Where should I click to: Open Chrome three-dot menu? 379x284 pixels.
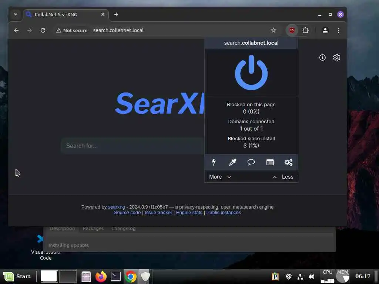point(338,30)
